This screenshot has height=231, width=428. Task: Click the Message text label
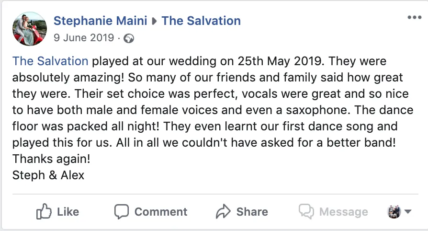coord(344,212)
